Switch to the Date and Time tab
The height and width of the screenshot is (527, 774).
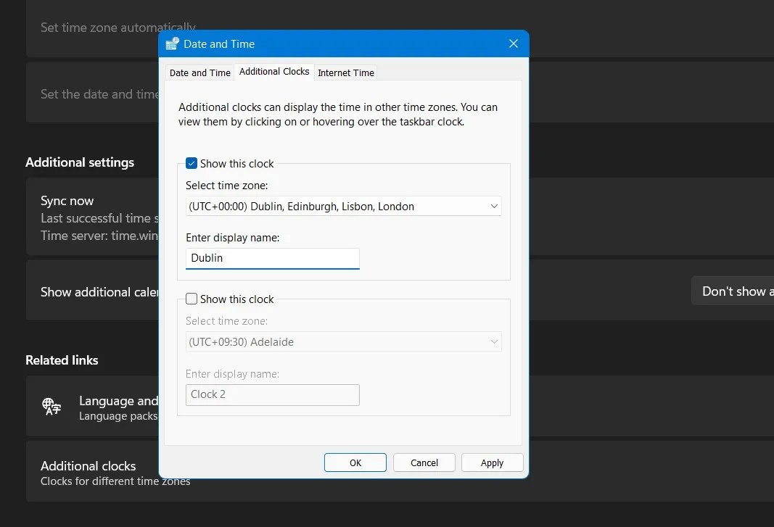tap(199, 72)
